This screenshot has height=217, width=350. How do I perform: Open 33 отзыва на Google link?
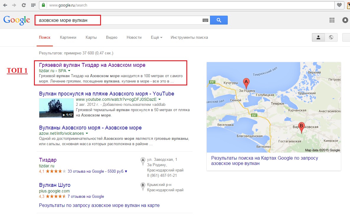(86, 171)
